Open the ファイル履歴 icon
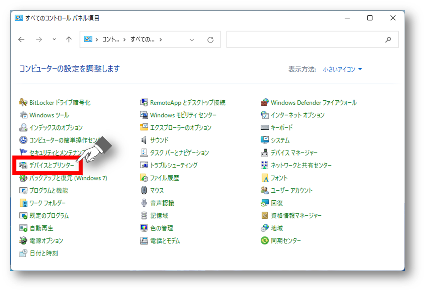Image resolution: width=426 pixels, height=292 pixels. [x=144, y=178]
